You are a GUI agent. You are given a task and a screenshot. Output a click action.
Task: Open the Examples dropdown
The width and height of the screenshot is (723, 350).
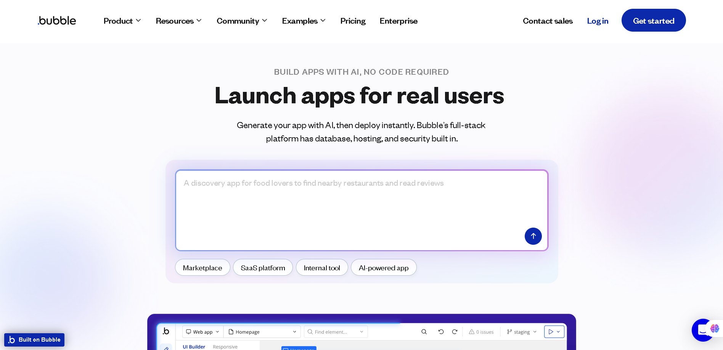tap(304, 21)
